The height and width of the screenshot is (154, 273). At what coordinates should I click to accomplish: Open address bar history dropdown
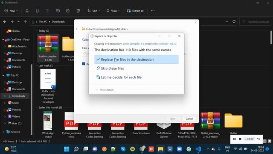pyautogui.click(x=227, y=21)
